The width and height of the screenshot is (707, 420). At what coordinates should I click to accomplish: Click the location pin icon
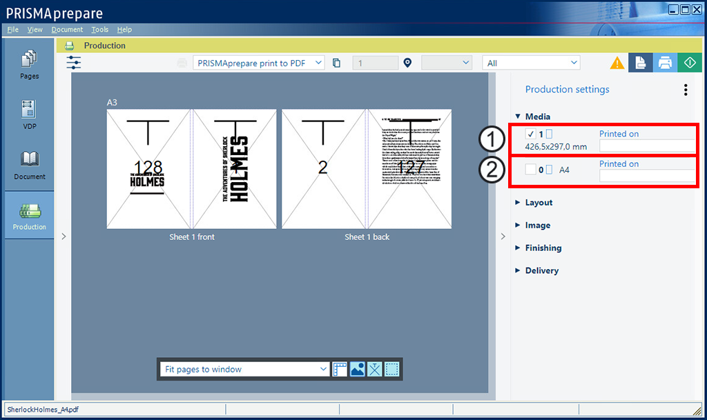pyautogui.click(x=407, y=63)
